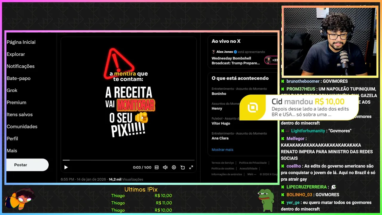Click the +23 listeners badge

point(271,60)
